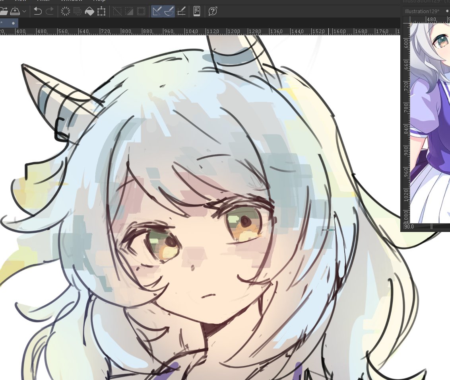Click the zoom slider handle beside 90.0
450x380 pixels.
pyautogui.click(x=431, y=227)
